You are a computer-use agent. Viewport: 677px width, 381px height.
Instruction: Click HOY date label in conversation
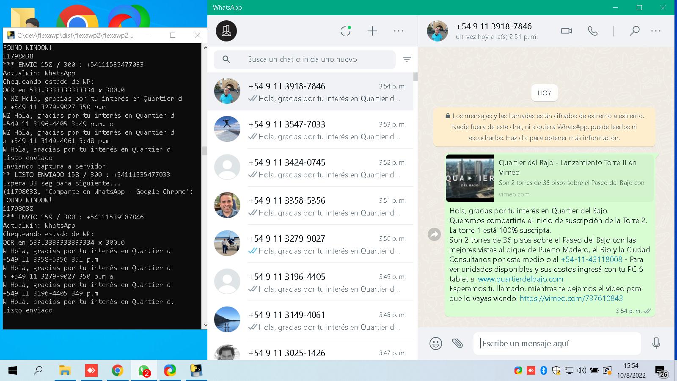click(544, 93)
